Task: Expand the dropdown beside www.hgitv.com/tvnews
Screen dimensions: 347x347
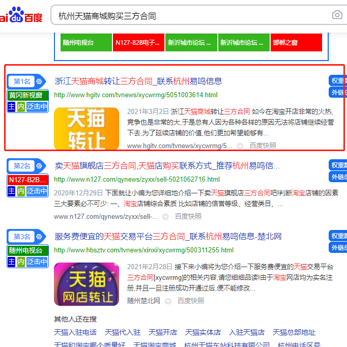Action: (240, 146)
